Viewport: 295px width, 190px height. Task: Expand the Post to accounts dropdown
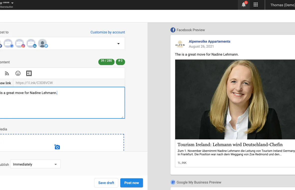tap(118, 44)
